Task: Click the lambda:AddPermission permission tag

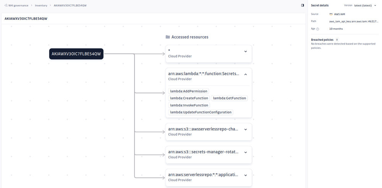Action: pyautogui.click(x=189, y=92)
